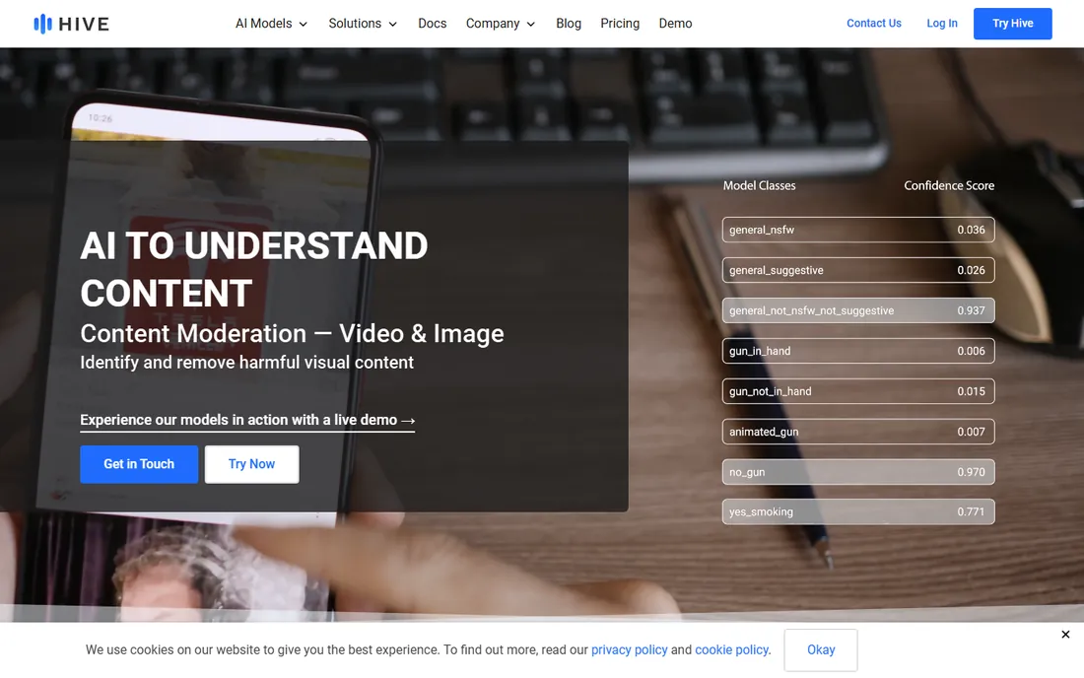Open the Pricing page
Image resolution: width=1084 pixels, height=678 pixels.
click(x=620, y=24)
